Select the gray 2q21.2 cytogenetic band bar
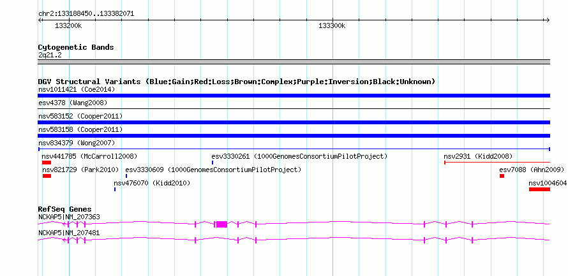Screen dimensions: 568x276 (x=294, y=62)
